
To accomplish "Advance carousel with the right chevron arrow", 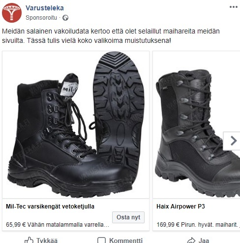I will pos(233,141).
